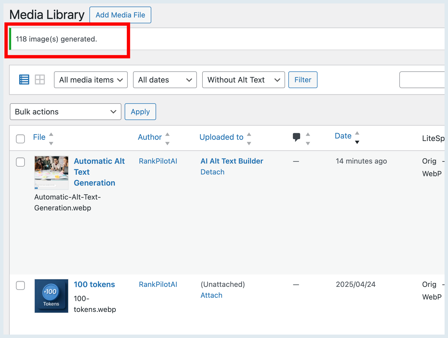Open the Without Alt Text filter dropdown
This screenshot has width=448, height=338.
tap(243, 80)
